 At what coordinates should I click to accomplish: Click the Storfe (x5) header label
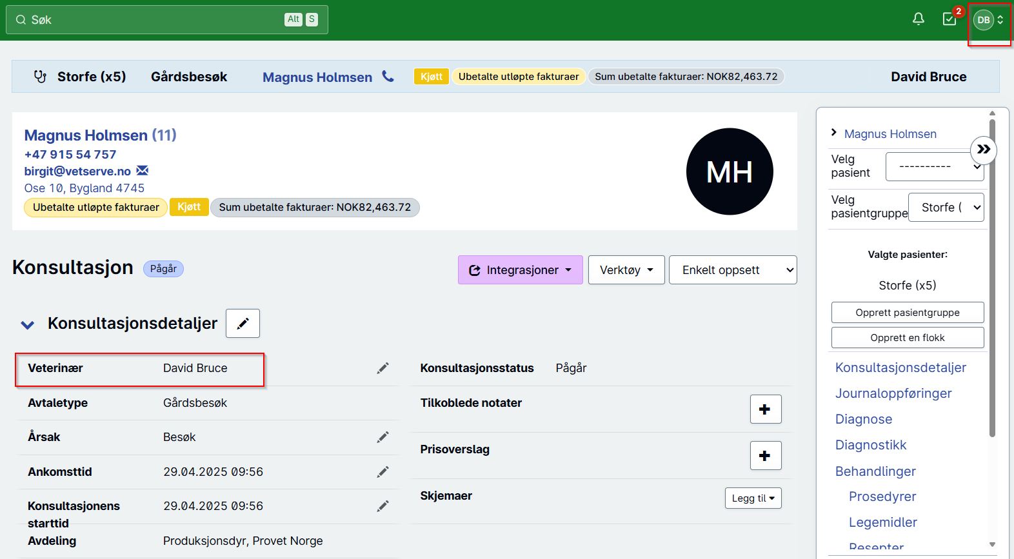point(92,77)
